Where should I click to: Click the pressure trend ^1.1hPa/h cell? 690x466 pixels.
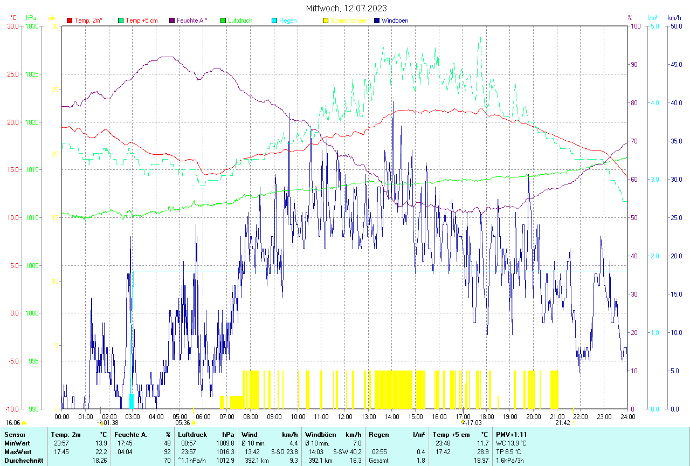coord(192,461)
